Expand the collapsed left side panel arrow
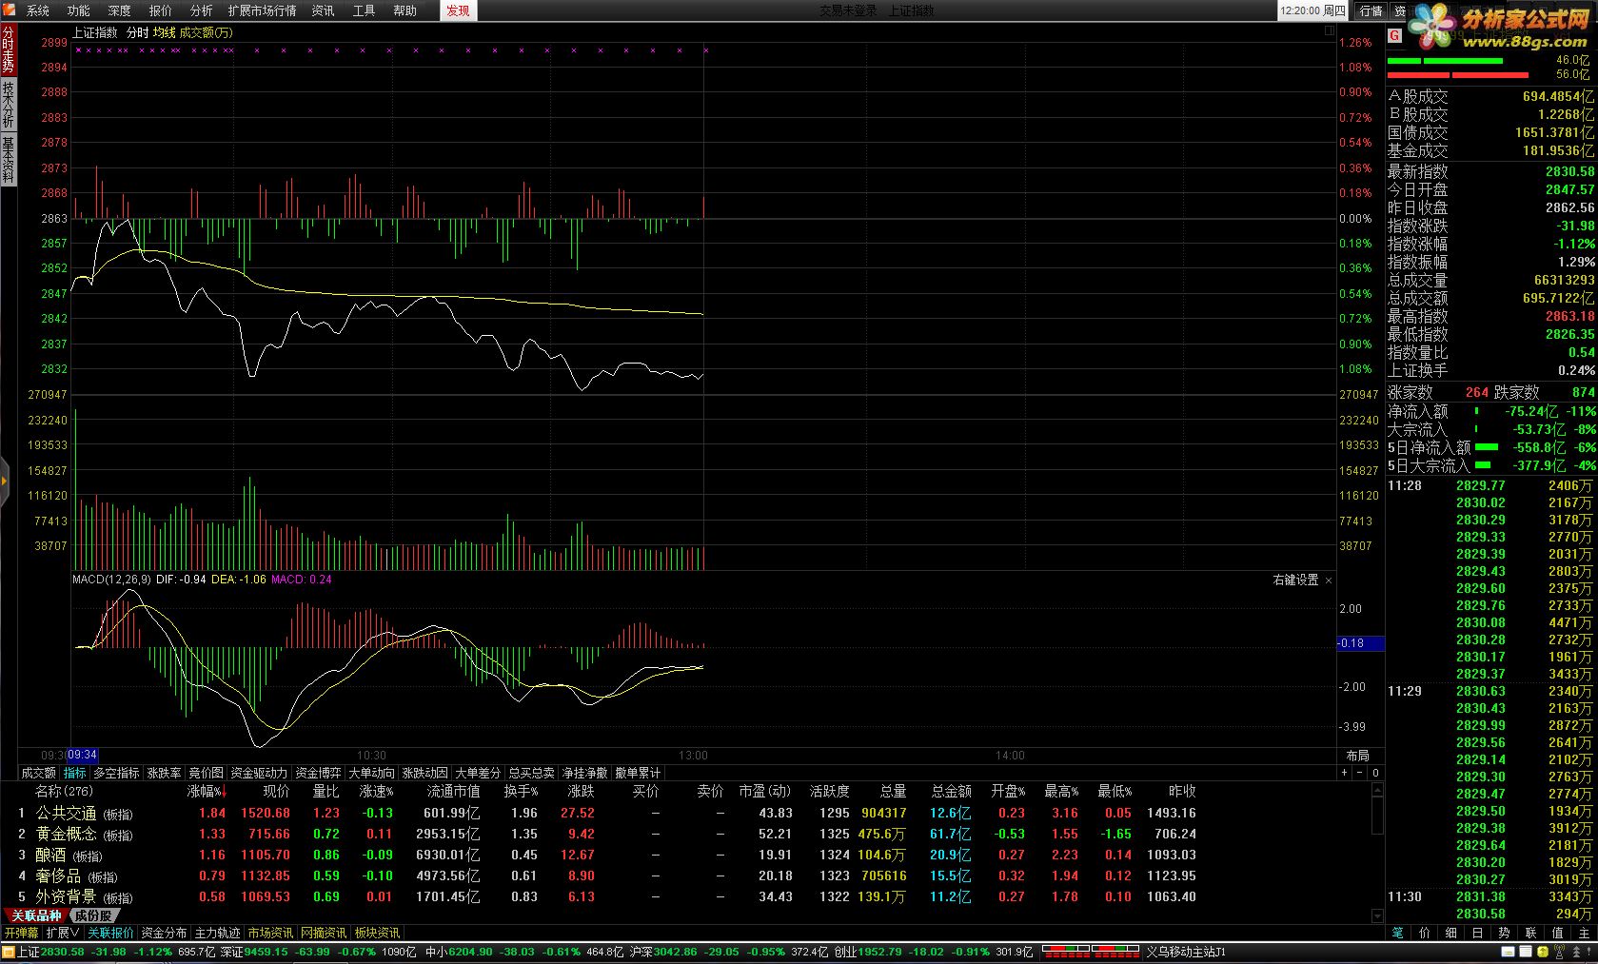Image resolution: width=1598 pixels, height=964 pixels. click(x=4, y=481)
